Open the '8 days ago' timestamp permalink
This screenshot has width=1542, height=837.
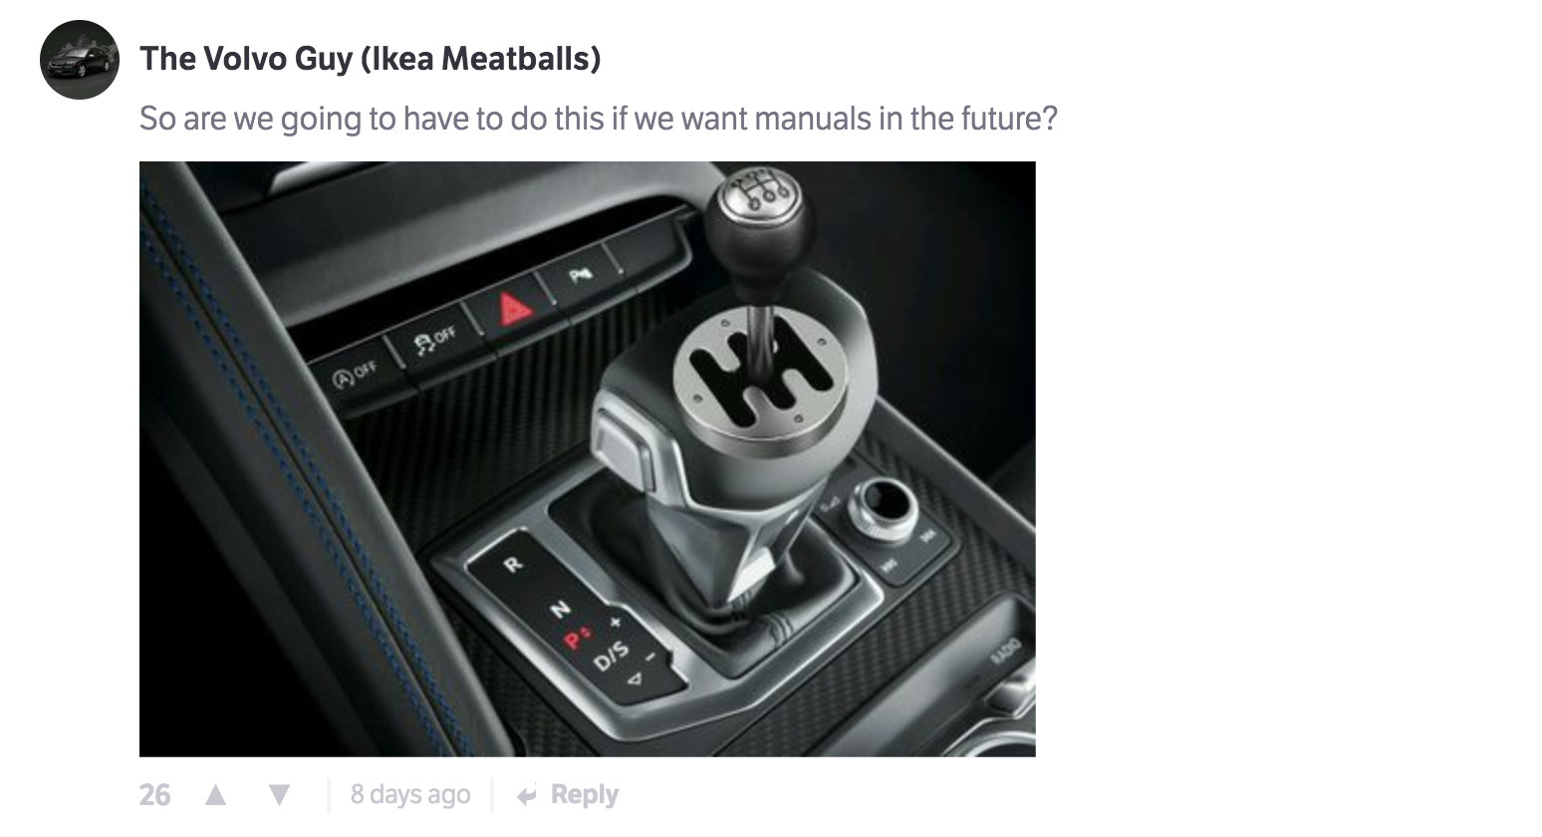pos(410,795)
